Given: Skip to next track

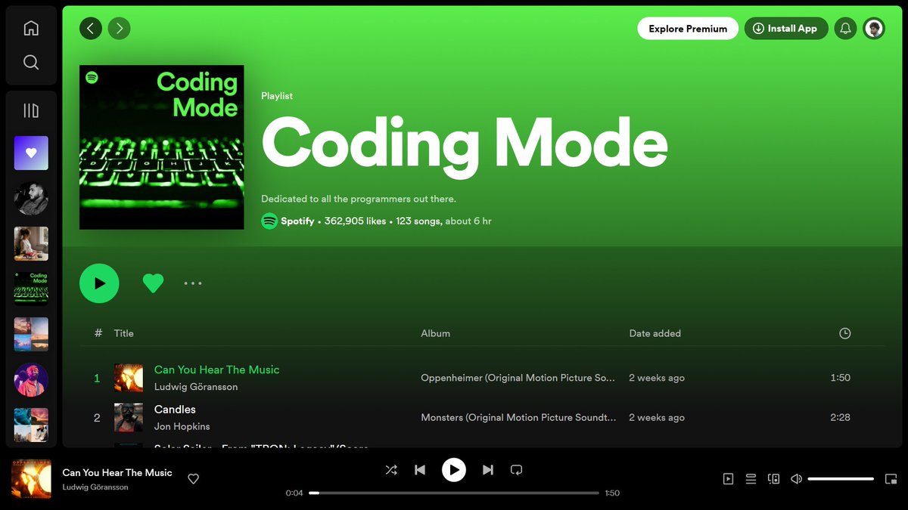Looking at the screenshot, I should click(488, 470).
